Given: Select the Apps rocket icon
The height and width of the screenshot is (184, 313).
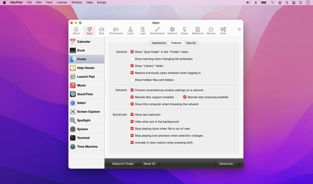Looking at the screenshot, I should [90, 31].
